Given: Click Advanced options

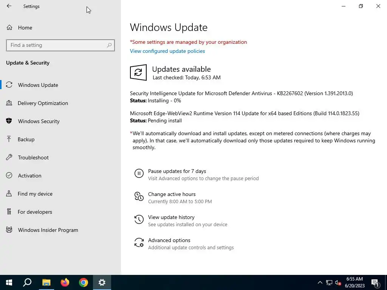Looking at the screenshot, I should [169, 240].
